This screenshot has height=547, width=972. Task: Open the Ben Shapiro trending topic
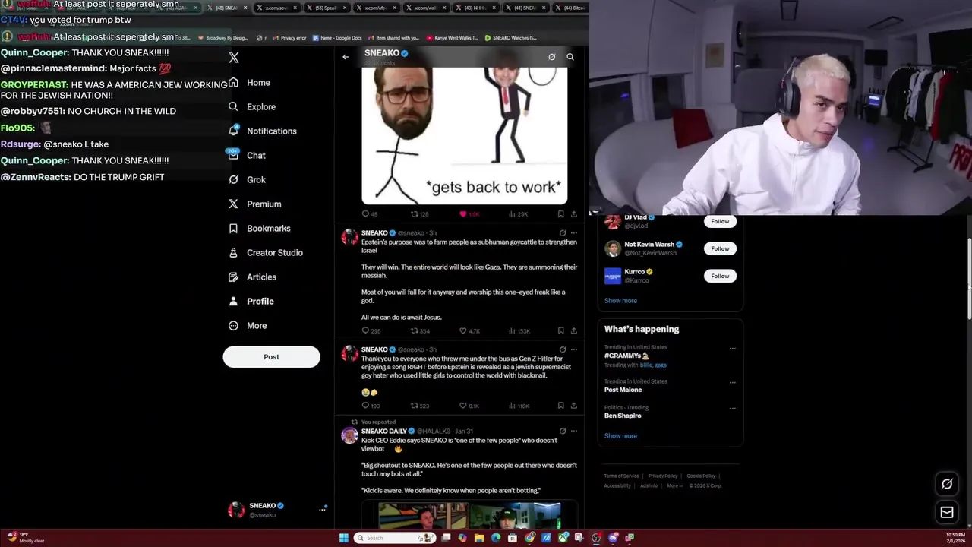pos(623,416)
